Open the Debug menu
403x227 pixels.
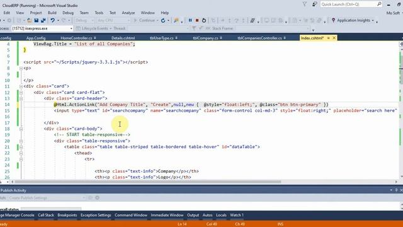click(x=68, y=13)
